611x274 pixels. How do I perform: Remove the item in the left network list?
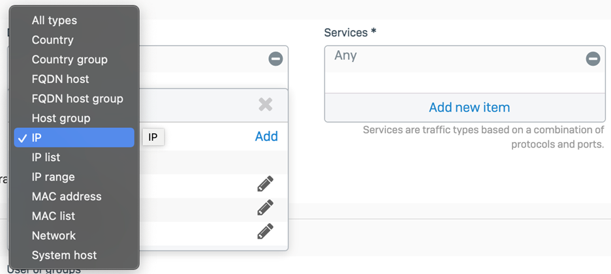[x=275, y=59]
